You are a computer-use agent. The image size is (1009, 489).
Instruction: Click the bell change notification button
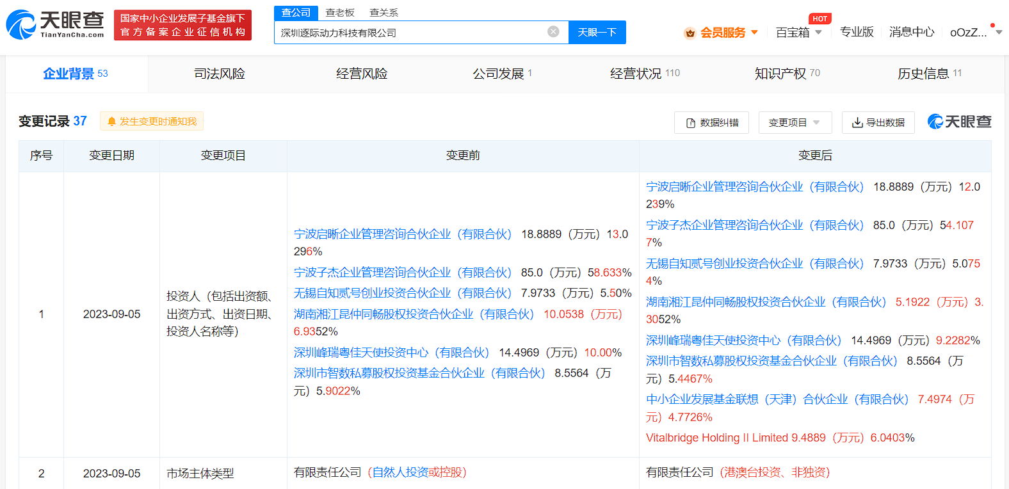click(x=152, y=121)
